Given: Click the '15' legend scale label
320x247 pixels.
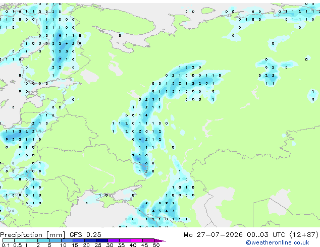Looking at the screenshot, I should [75, 245].
